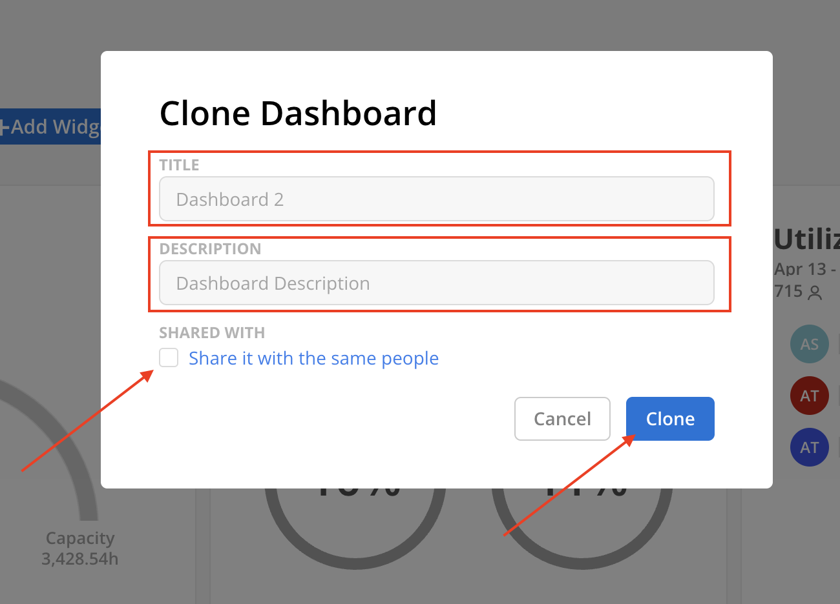Tick the share with same people checkbox
Viewport: 840px width, 604px height.
coord(169,357)
